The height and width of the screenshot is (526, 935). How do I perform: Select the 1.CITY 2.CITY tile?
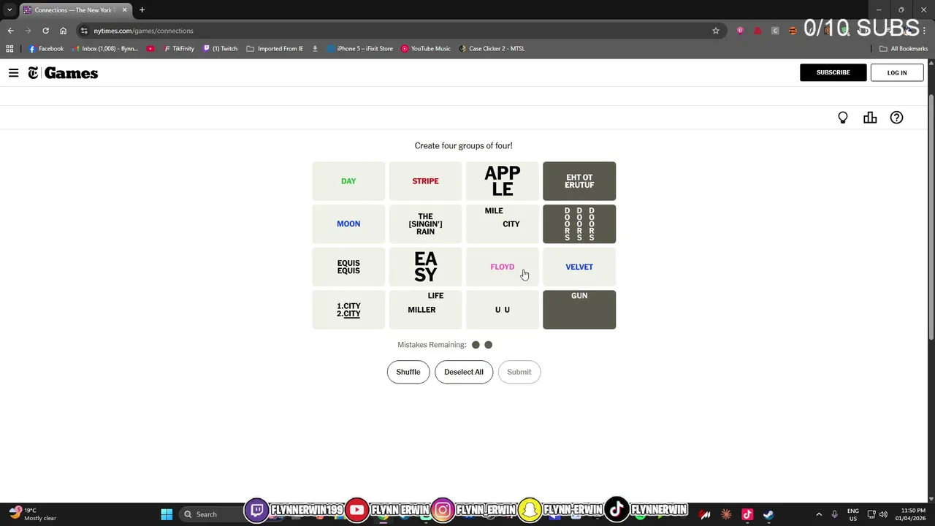click(x=348, y=310)
